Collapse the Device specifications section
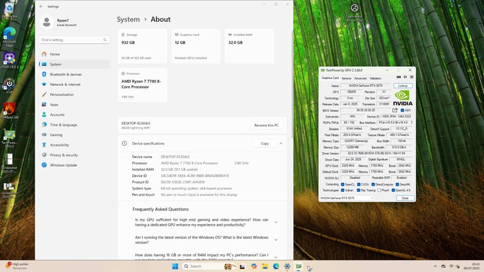 [x=281, y=143]
